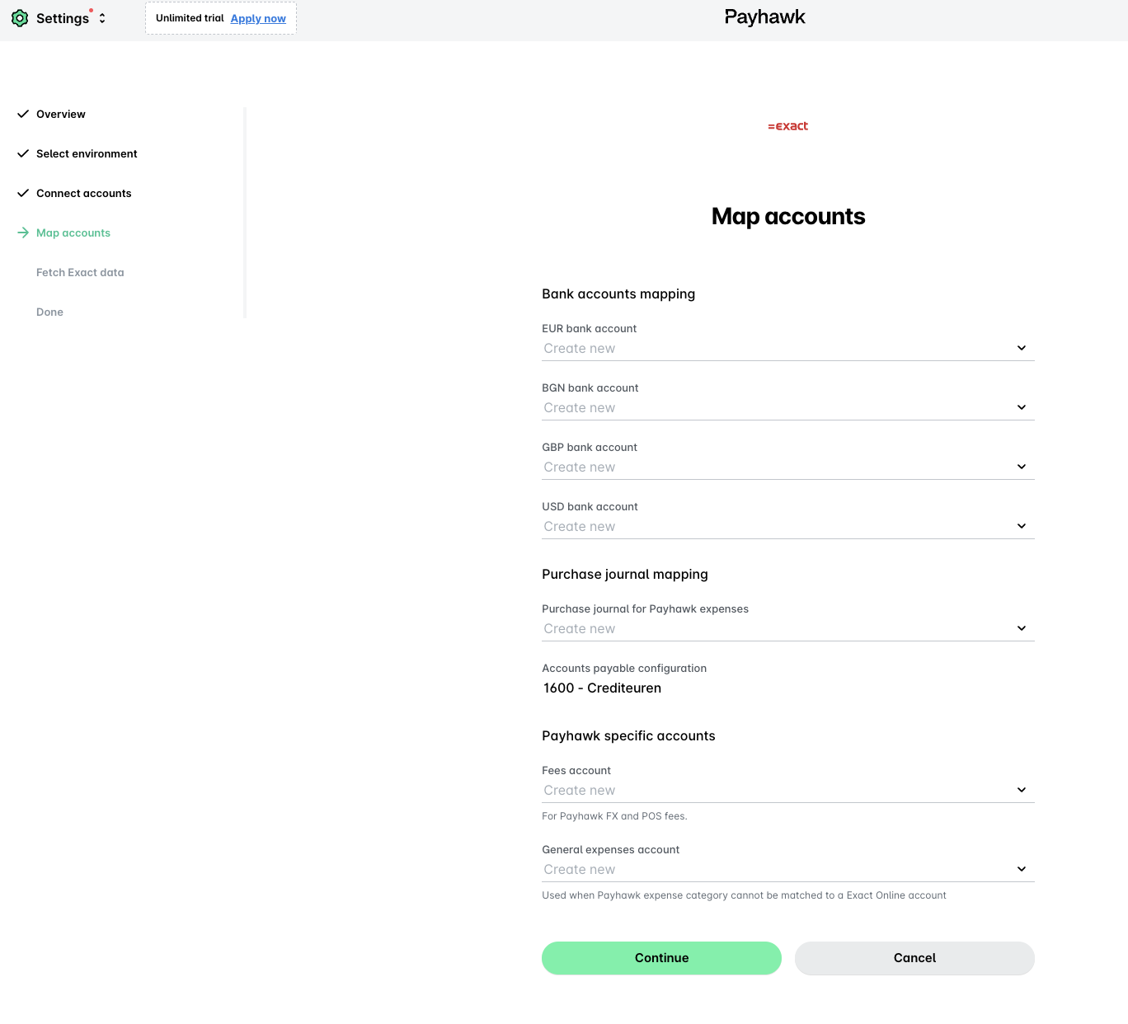Click the 'Bank accounts mapping' heading
The image size is (1128, 1024).
coord(618,294)
